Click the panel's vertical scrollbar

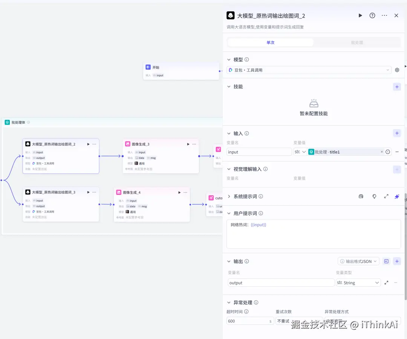[x=406, y=246]
